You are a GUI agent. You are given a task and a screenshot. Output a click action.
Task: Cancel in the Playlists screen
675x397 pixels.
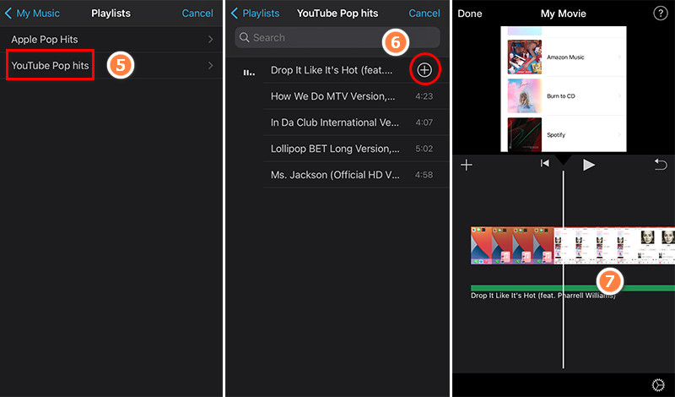coord(197,14)
